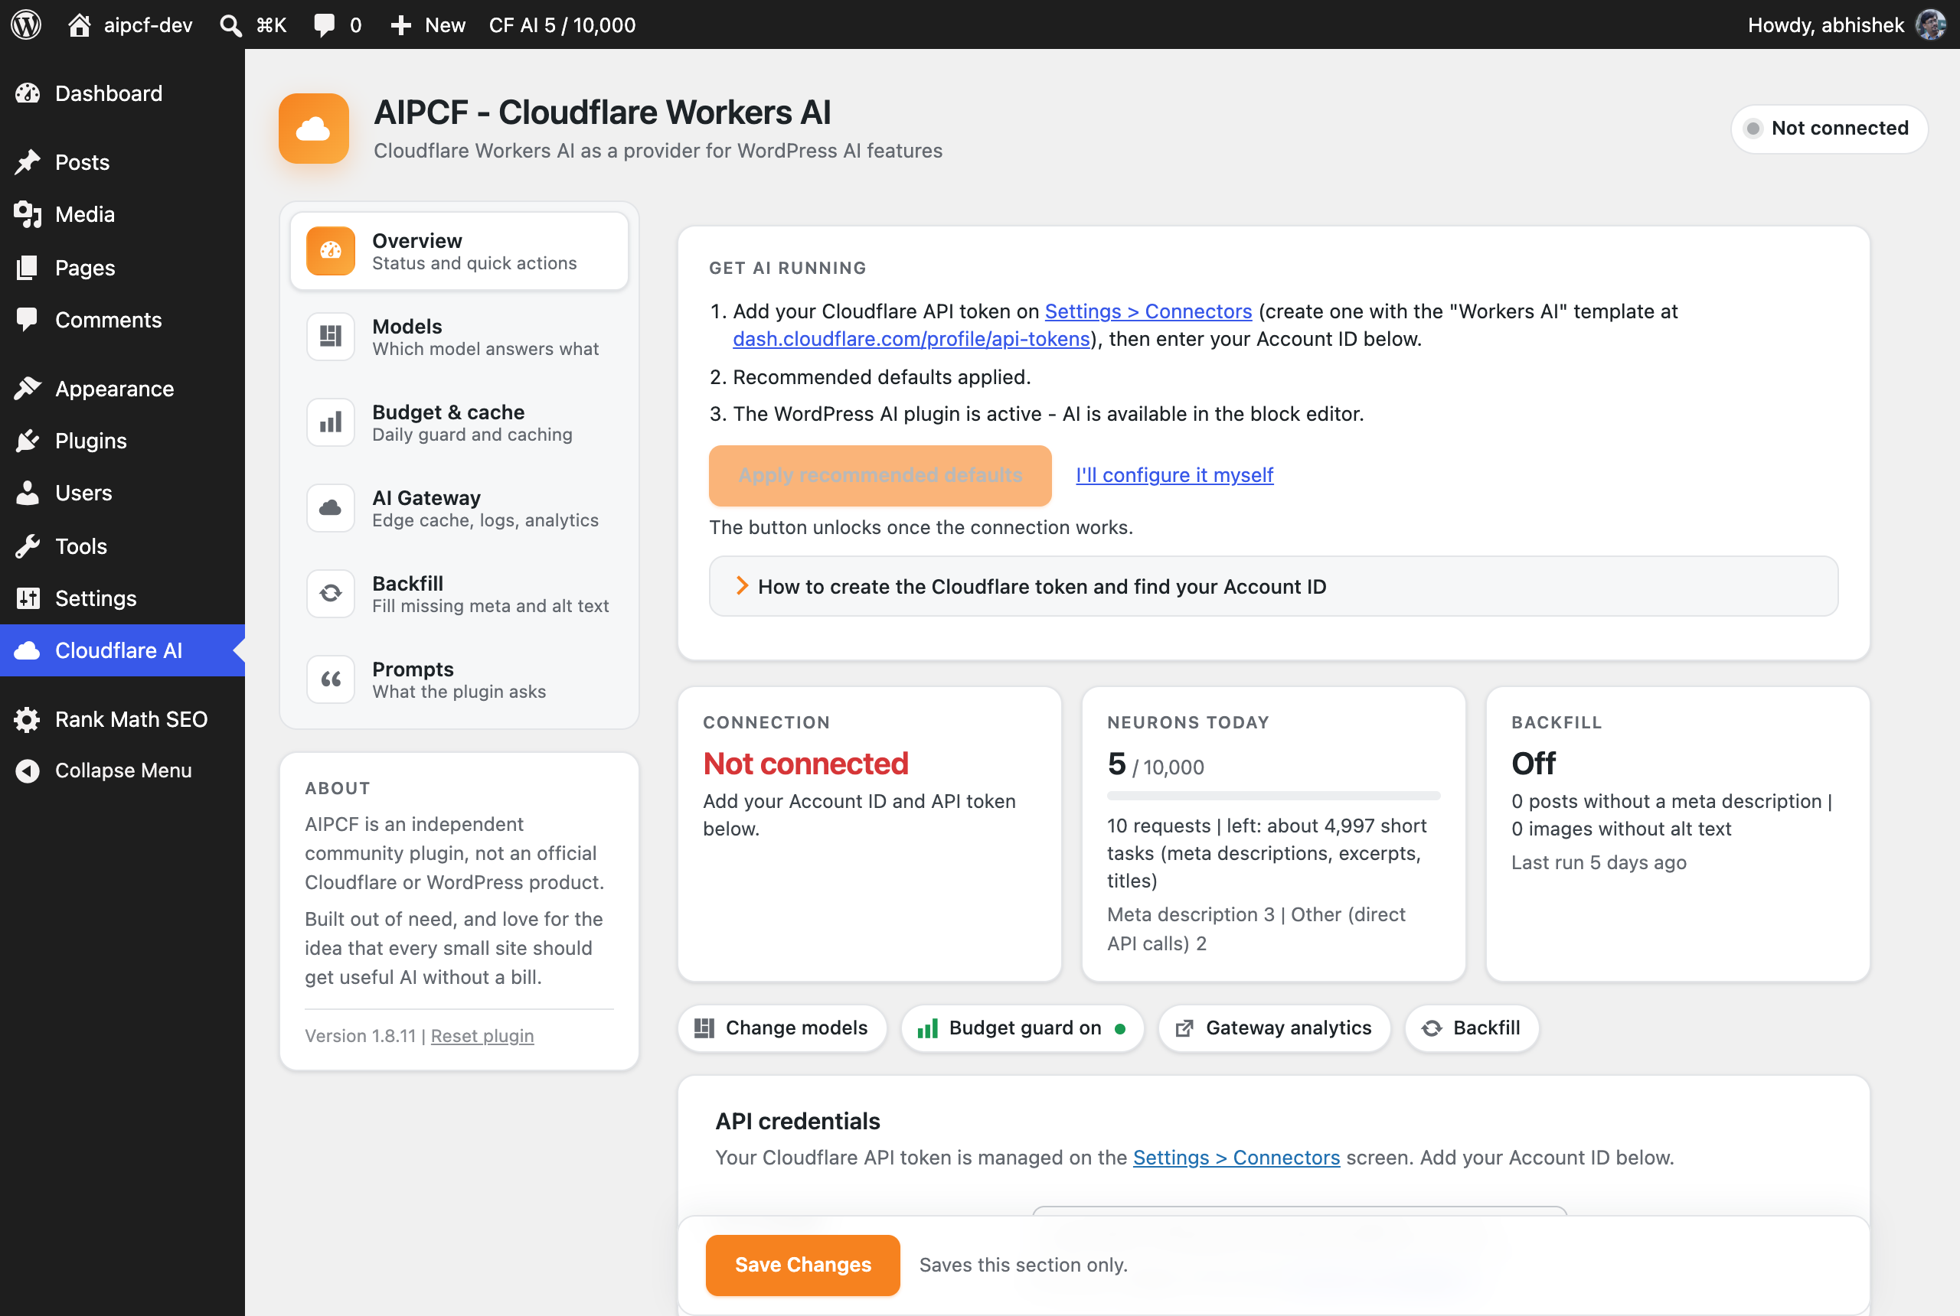This screenshot has width=1960, height=1316.
Task: Click the Dashboard gauge icon in sidebar
Action: tap(28, 93)
